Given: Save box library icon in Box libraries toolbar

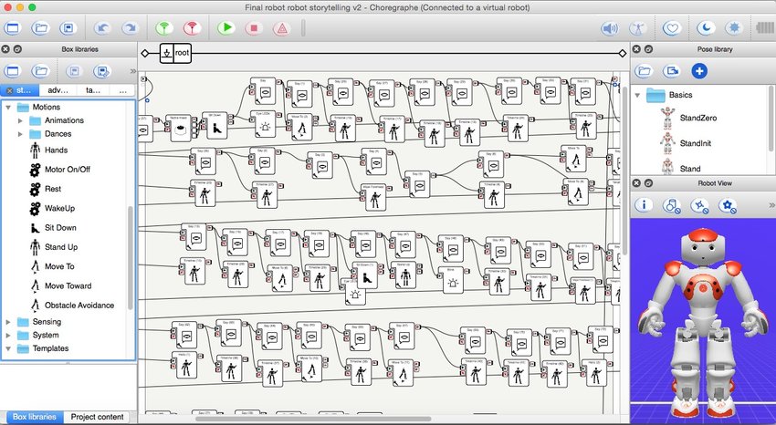Looking at the screenshot, I should point(74,71).
